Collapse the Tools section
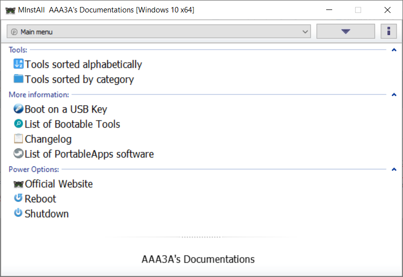Viewport: 403px width, 277px height. 394,50
